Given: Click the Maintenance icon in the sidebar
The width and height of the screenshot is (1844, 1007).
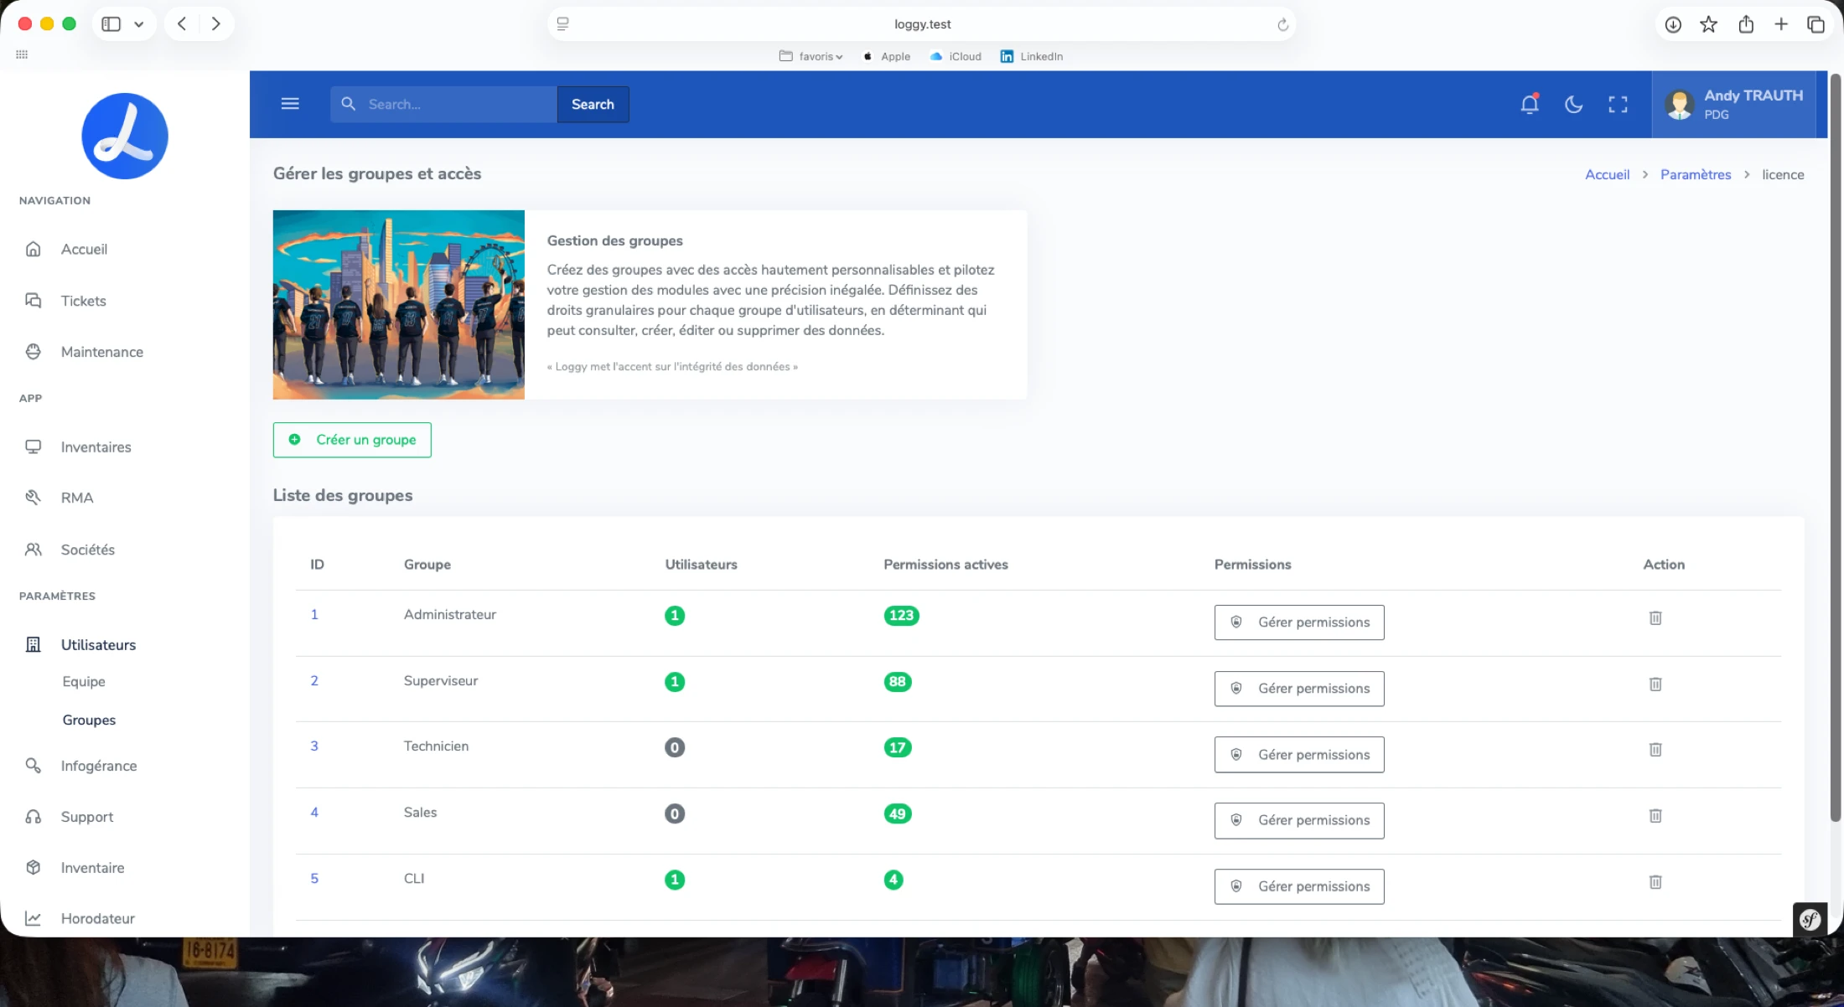Looking at the screenshot, I should coord(33,352).
